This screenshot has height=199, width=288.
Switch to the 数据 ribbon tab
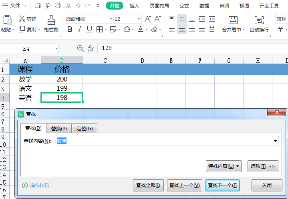pyautogui.click(x=204, y=6)
